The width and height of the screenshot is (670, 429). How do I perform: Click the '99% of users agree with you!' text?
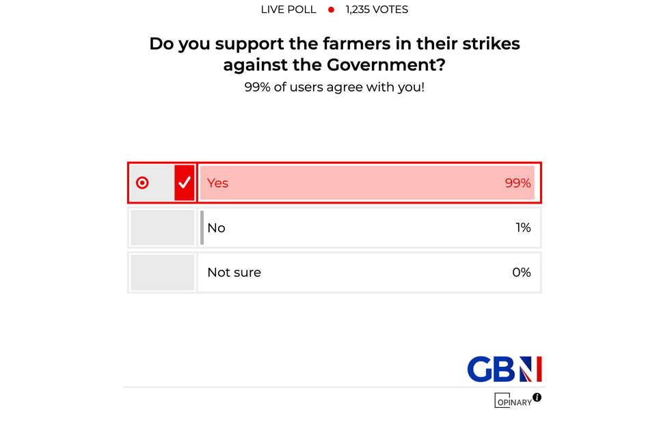[334, 87]
